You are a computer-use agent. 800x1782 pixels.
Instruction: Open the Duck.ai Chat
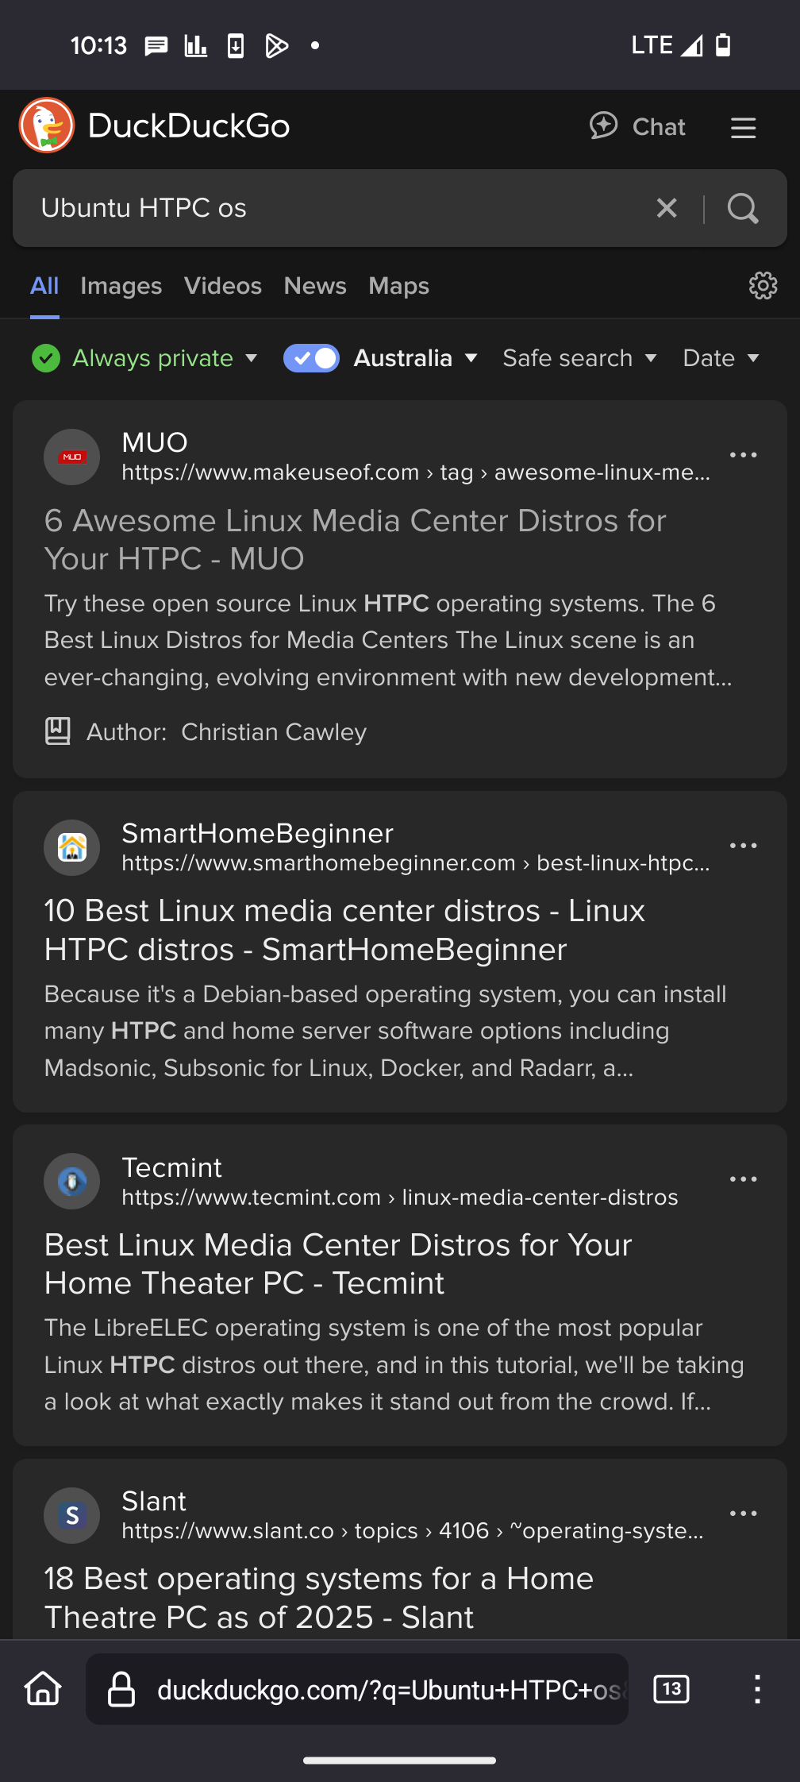tap(637, 126)
